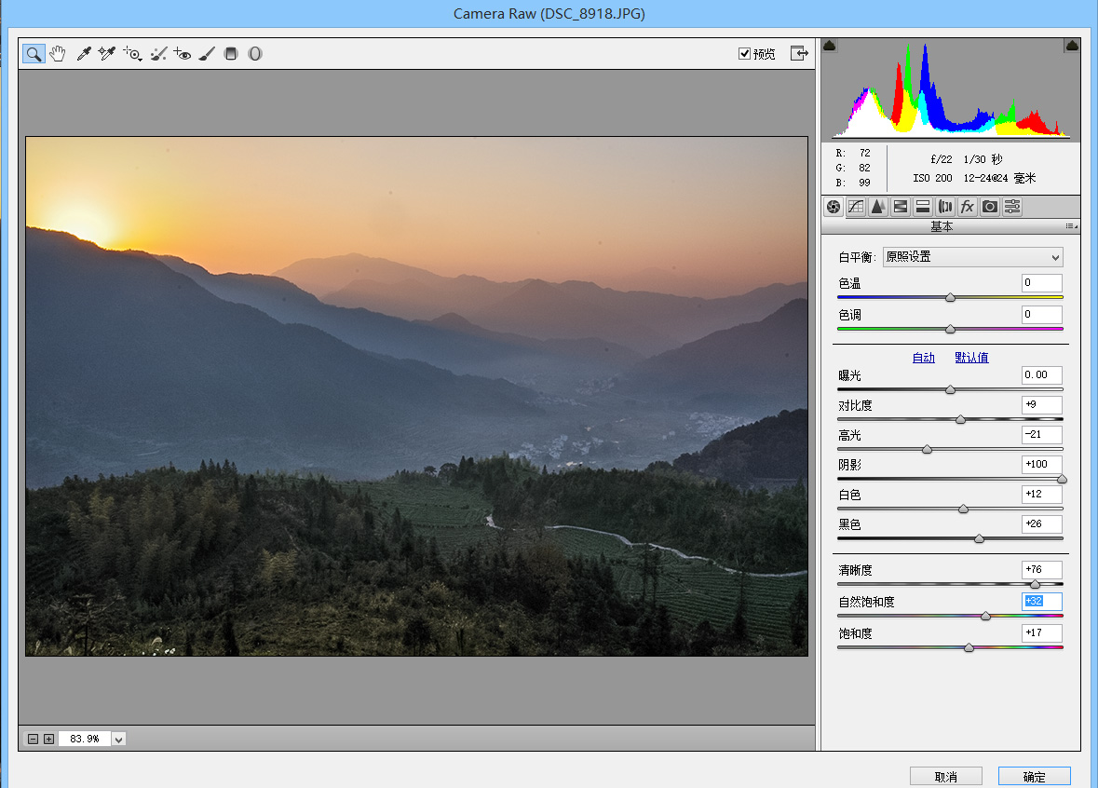Select the Graduated Filter tool
Screen dimensions: 1098x788
[x=231, y=54]
